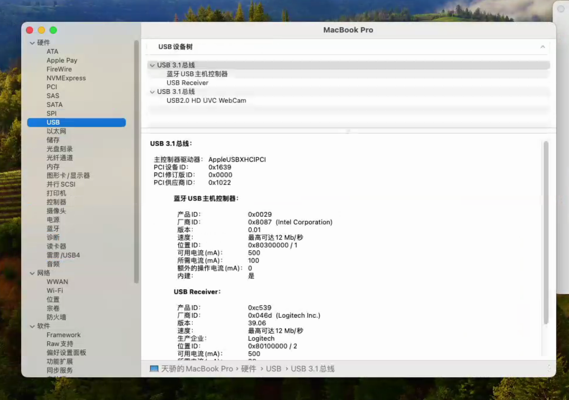The image size is (569, 400).
Task: Select 蓝牙USB主机控制器 in the device tree
Action: pyautogui.click(x=197, y=74)
